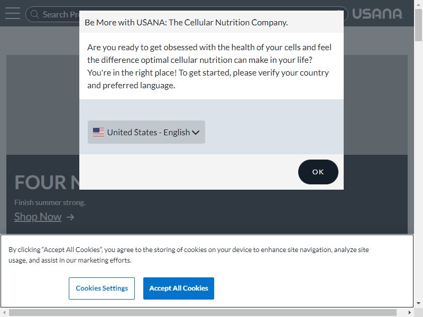
Task: Click the horizontal scrollbar left arrow
Action: 4,312
